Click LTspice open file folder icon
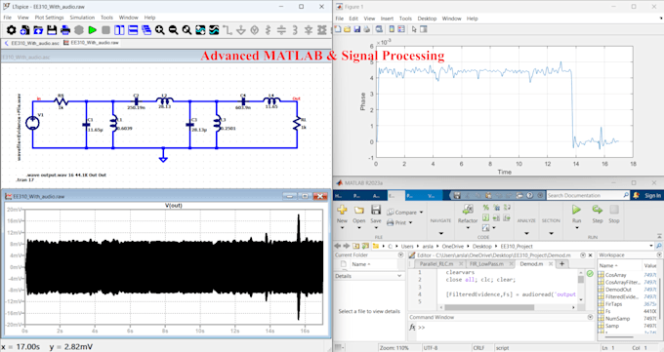 38,30
